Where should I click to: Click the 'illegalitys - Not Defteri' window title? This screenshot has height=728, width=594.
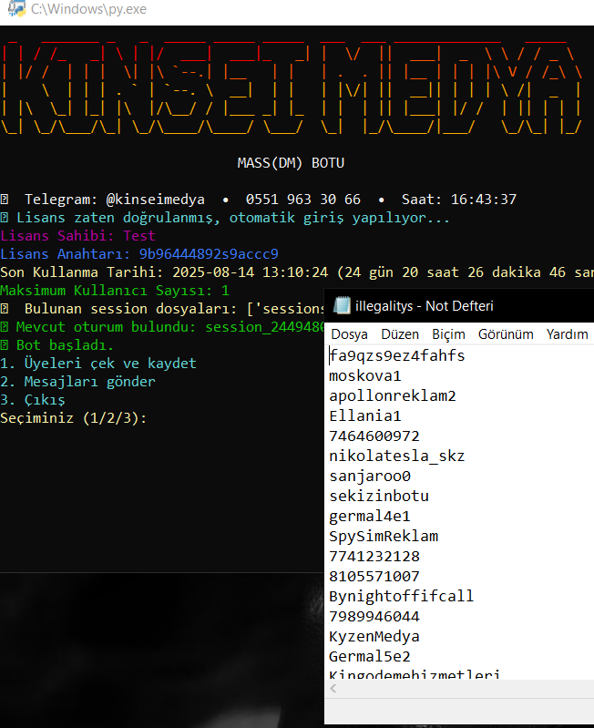point(425,306)
